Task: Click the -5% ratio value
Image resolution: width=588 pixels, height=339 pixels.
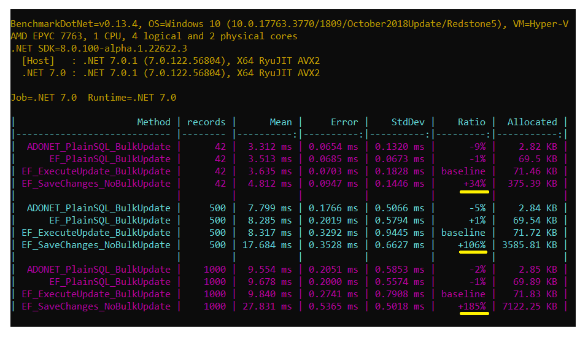Action: (478, 208)
